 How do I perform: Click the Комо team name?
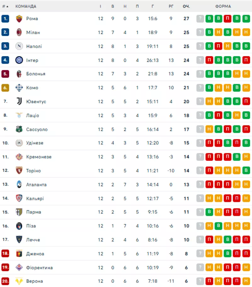tap(32, 88)
